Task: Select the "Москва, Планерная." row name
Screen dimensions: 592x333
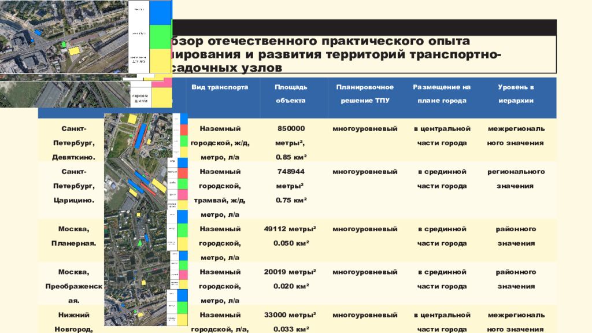Action: click(x=73, y=236)
